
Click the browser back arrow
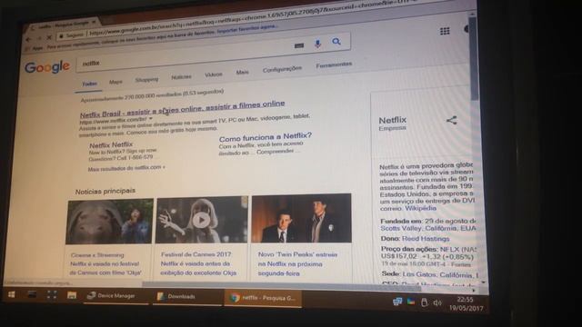click(x=28, y=39)
